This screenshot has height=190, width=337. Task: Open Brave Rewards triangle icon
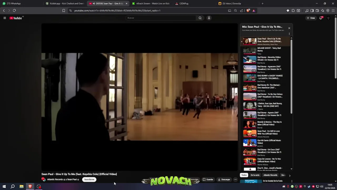(x=254, y=11)
